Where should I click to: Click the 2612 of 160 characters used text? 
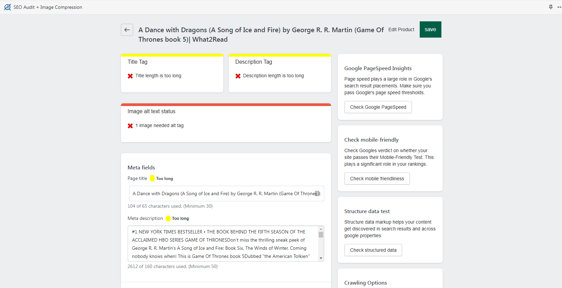point(173,266)
